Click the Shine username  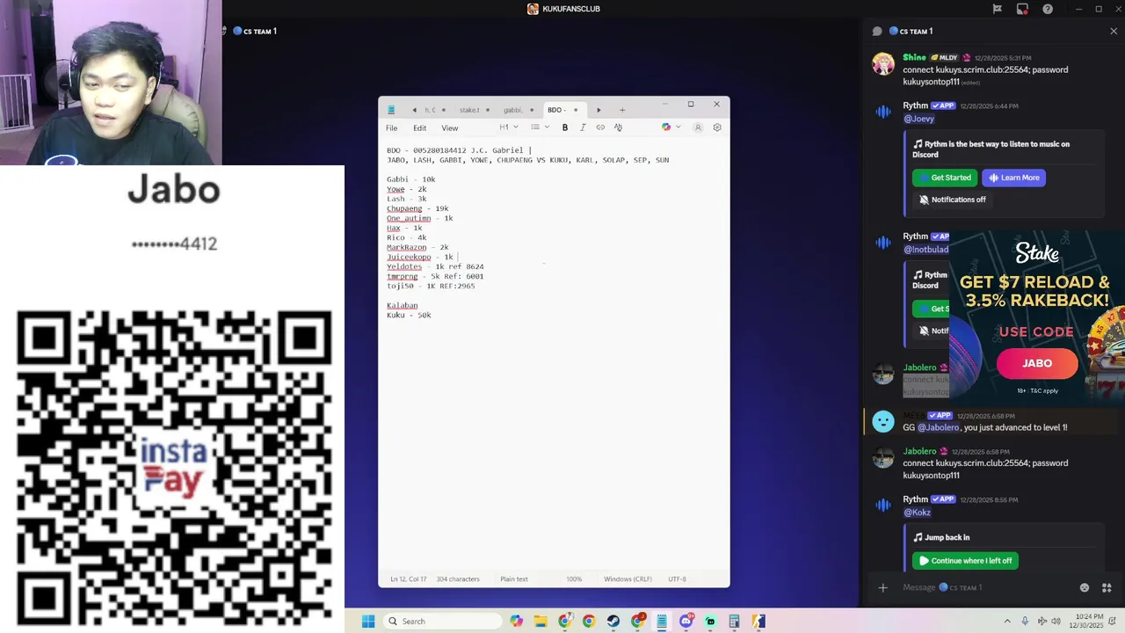(914, 57)
